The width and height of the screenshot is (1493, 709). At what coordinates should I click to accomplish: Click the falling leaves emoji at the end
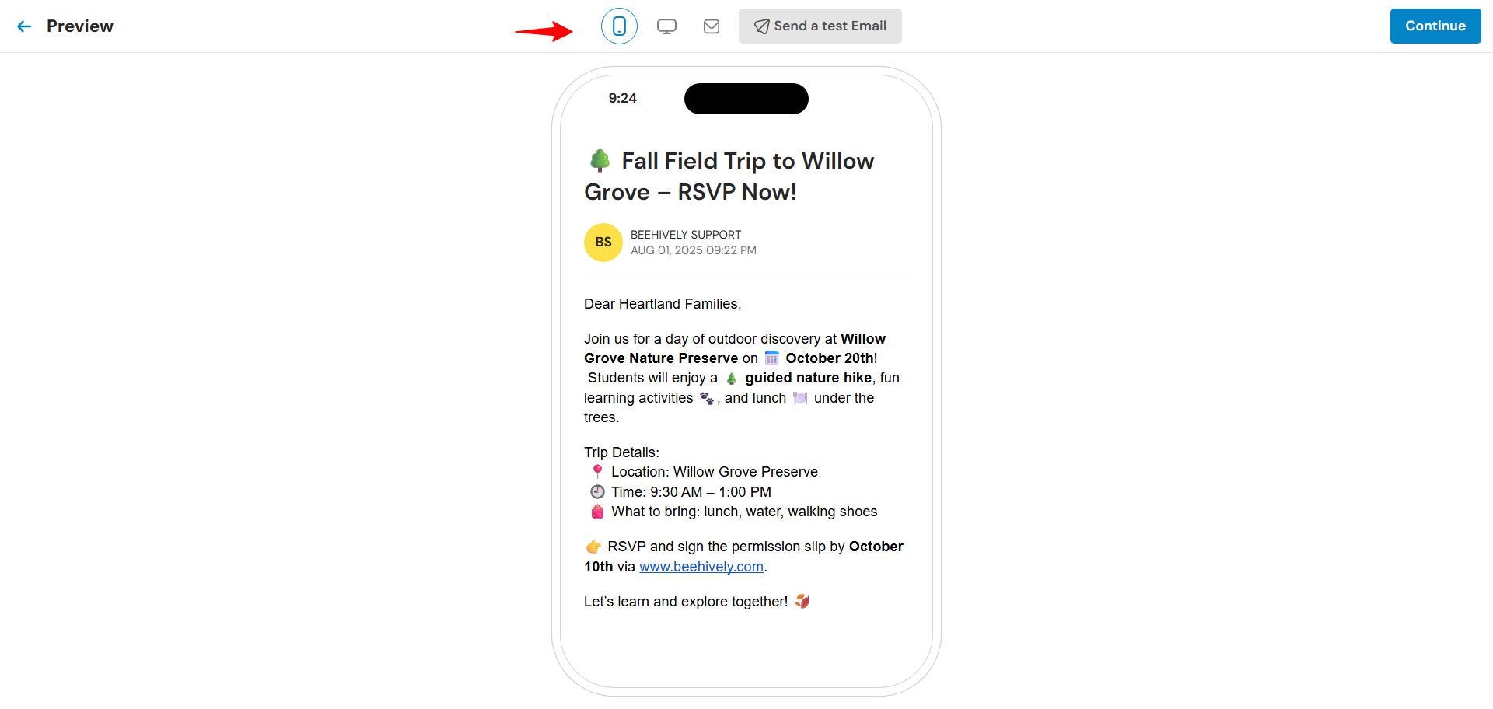tap(802, 601)
